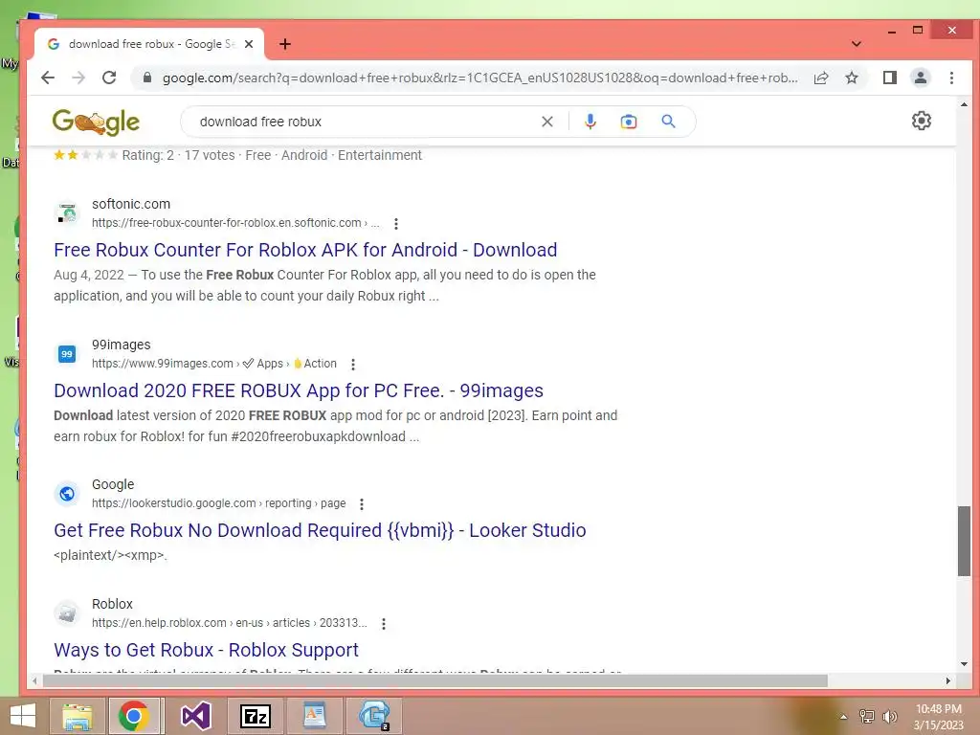Open more options for the Roblox Support result

[x=384, y=623]
